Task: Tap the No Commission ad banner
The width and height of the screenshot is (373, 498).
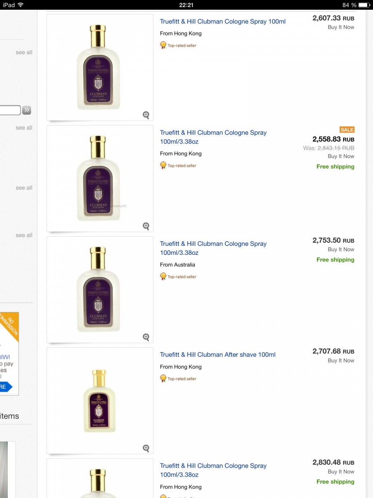Action: click(9, 353)
